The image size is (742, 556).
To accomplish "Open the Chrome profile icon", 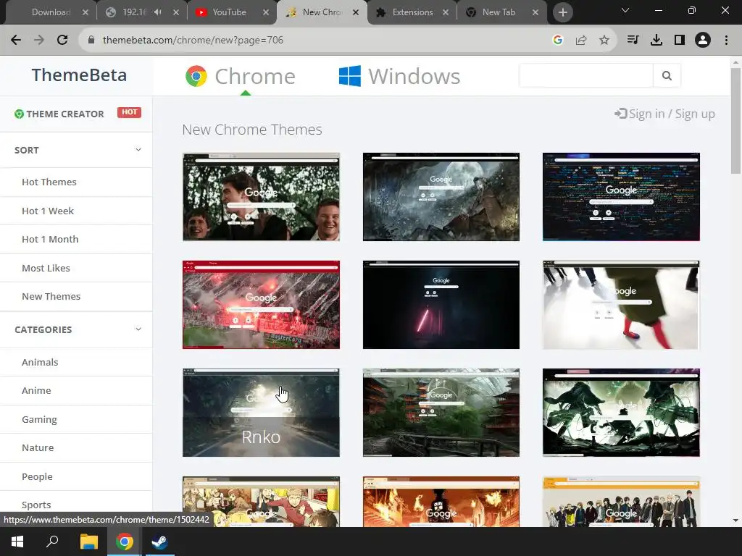I will tap(703, 41).
